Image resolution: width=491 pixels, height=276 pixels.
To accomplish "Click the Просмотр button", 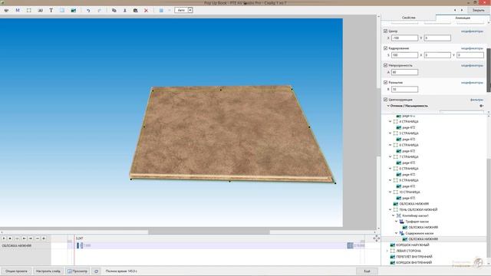I will (77, 271).
